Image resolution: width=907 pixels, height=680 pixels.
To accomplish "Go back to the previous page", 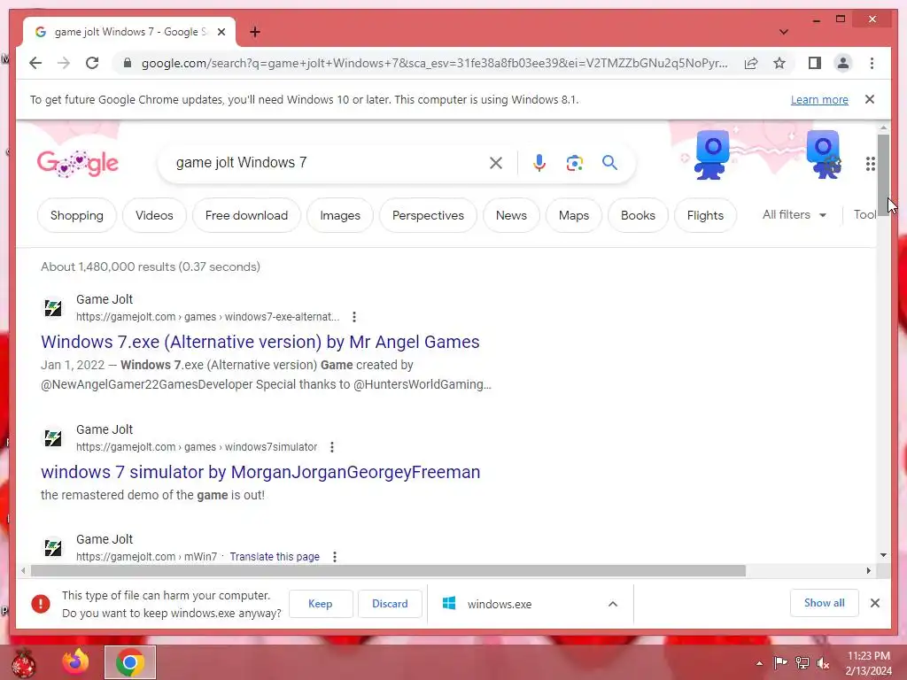I will pyautogui.click(x=35, y=63).
